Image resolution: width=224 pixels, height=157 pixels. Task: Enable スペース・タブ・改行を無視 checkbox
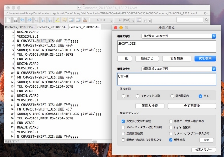coord(123,127)
